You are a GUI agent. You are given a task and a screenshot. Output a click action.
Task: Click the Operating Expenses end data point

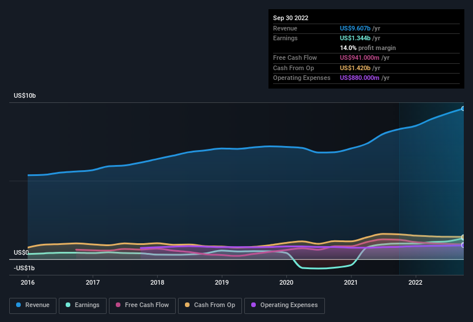coord(463,246)
